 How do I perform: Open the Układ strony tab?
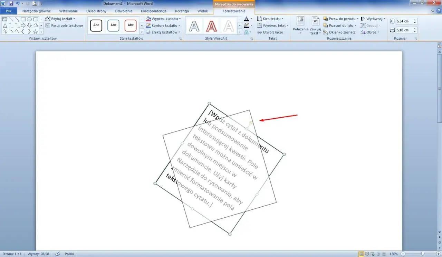tap(96, 11)
